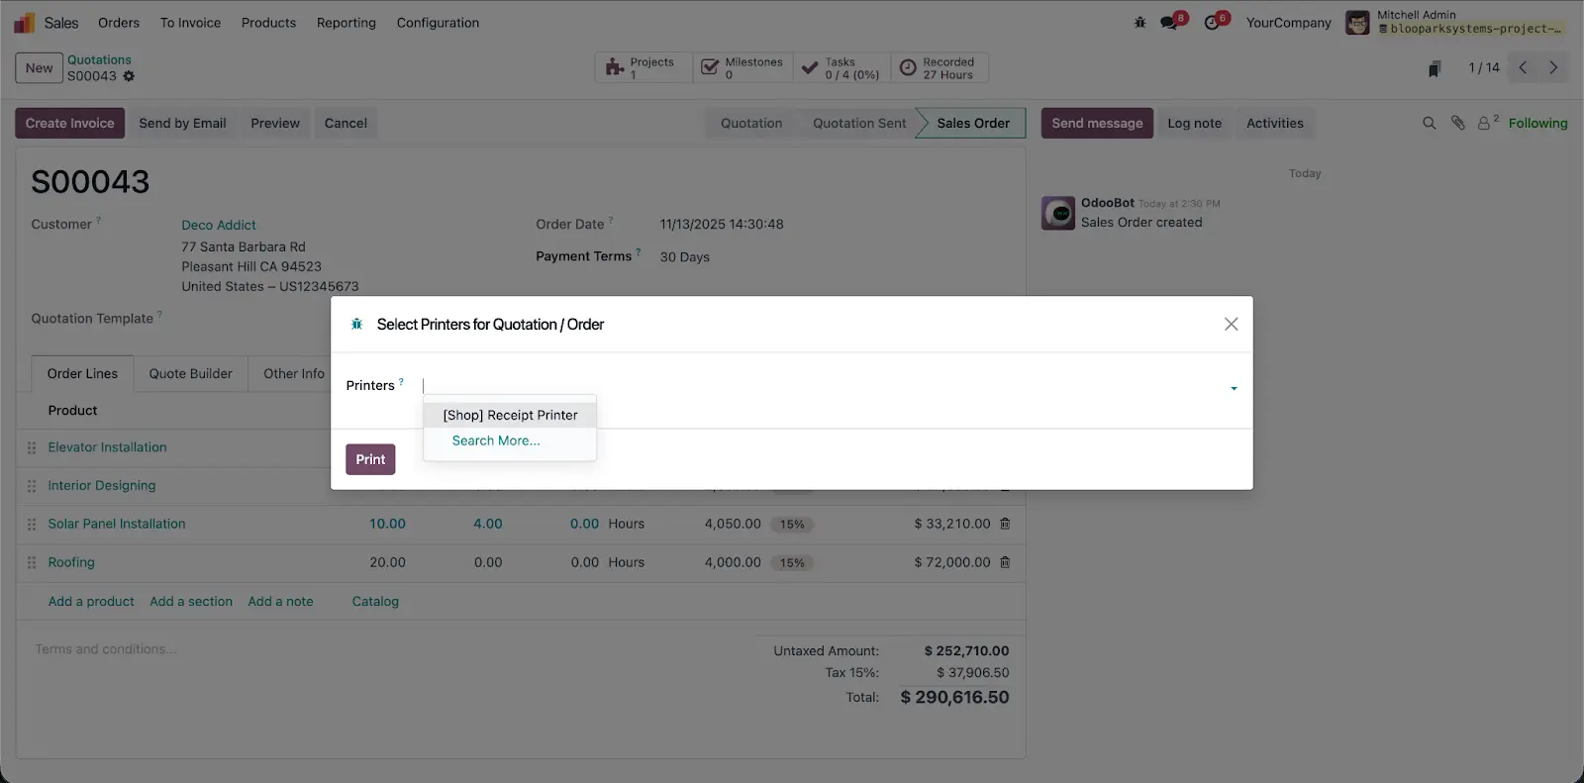1584x783 pixels.
Task: Click the Terms and conditions field
Action: coord(106,649)
